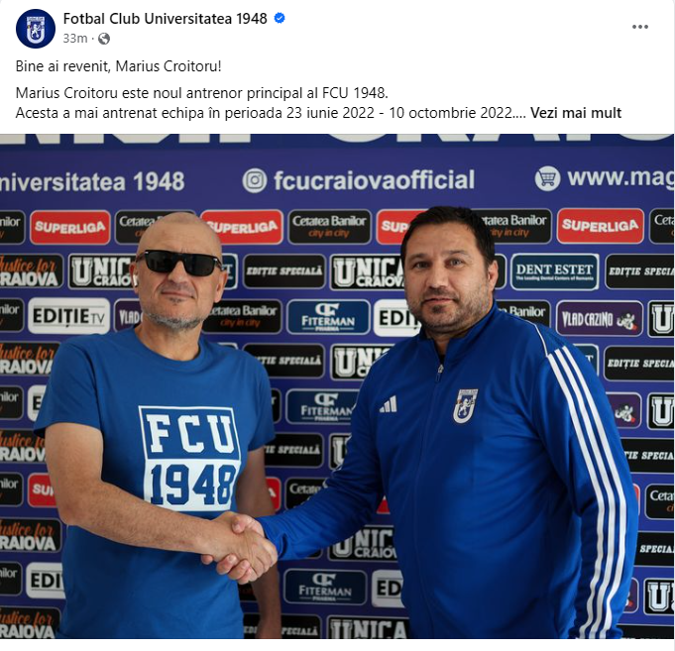Click the central Fiterman Pharma logo
Image resolution: width=675 pixels, height=651 pixels.
tap(328, 317)
